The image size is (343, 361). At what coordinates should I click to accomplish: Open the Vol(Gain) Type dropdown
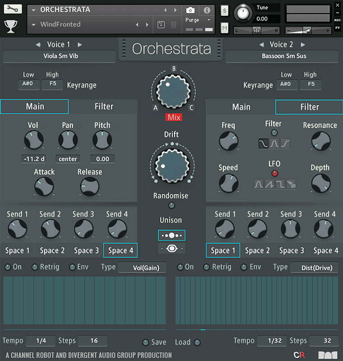click(142, 268)
